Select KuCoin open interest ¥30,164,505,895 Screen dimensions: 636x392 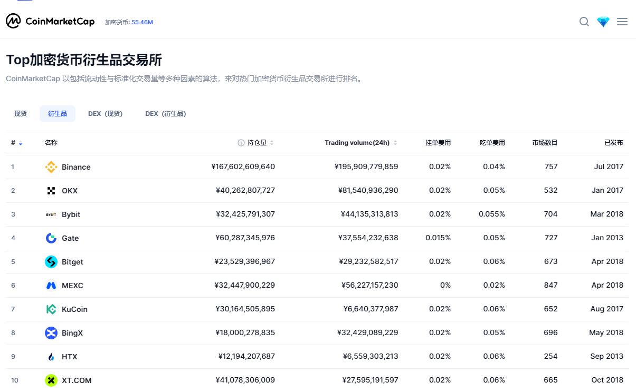pos(245,309)
